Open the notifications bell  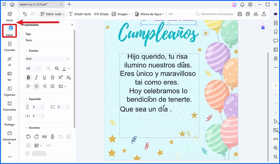tap(242, 4)
